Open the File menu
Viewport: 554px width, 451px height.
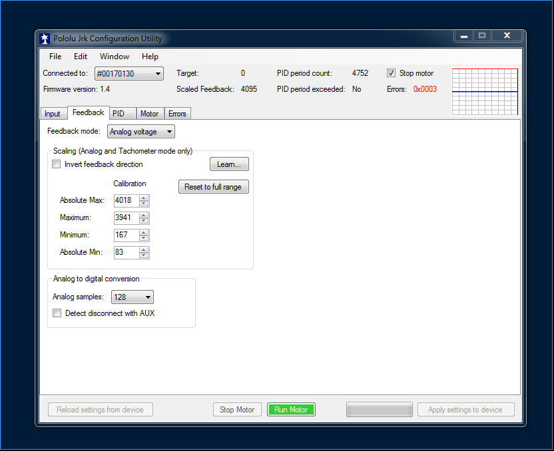(55, 57)
